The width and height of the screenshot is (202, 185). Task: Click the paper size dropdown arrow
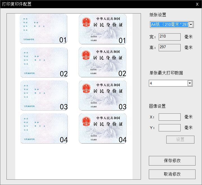coord(191,25)
